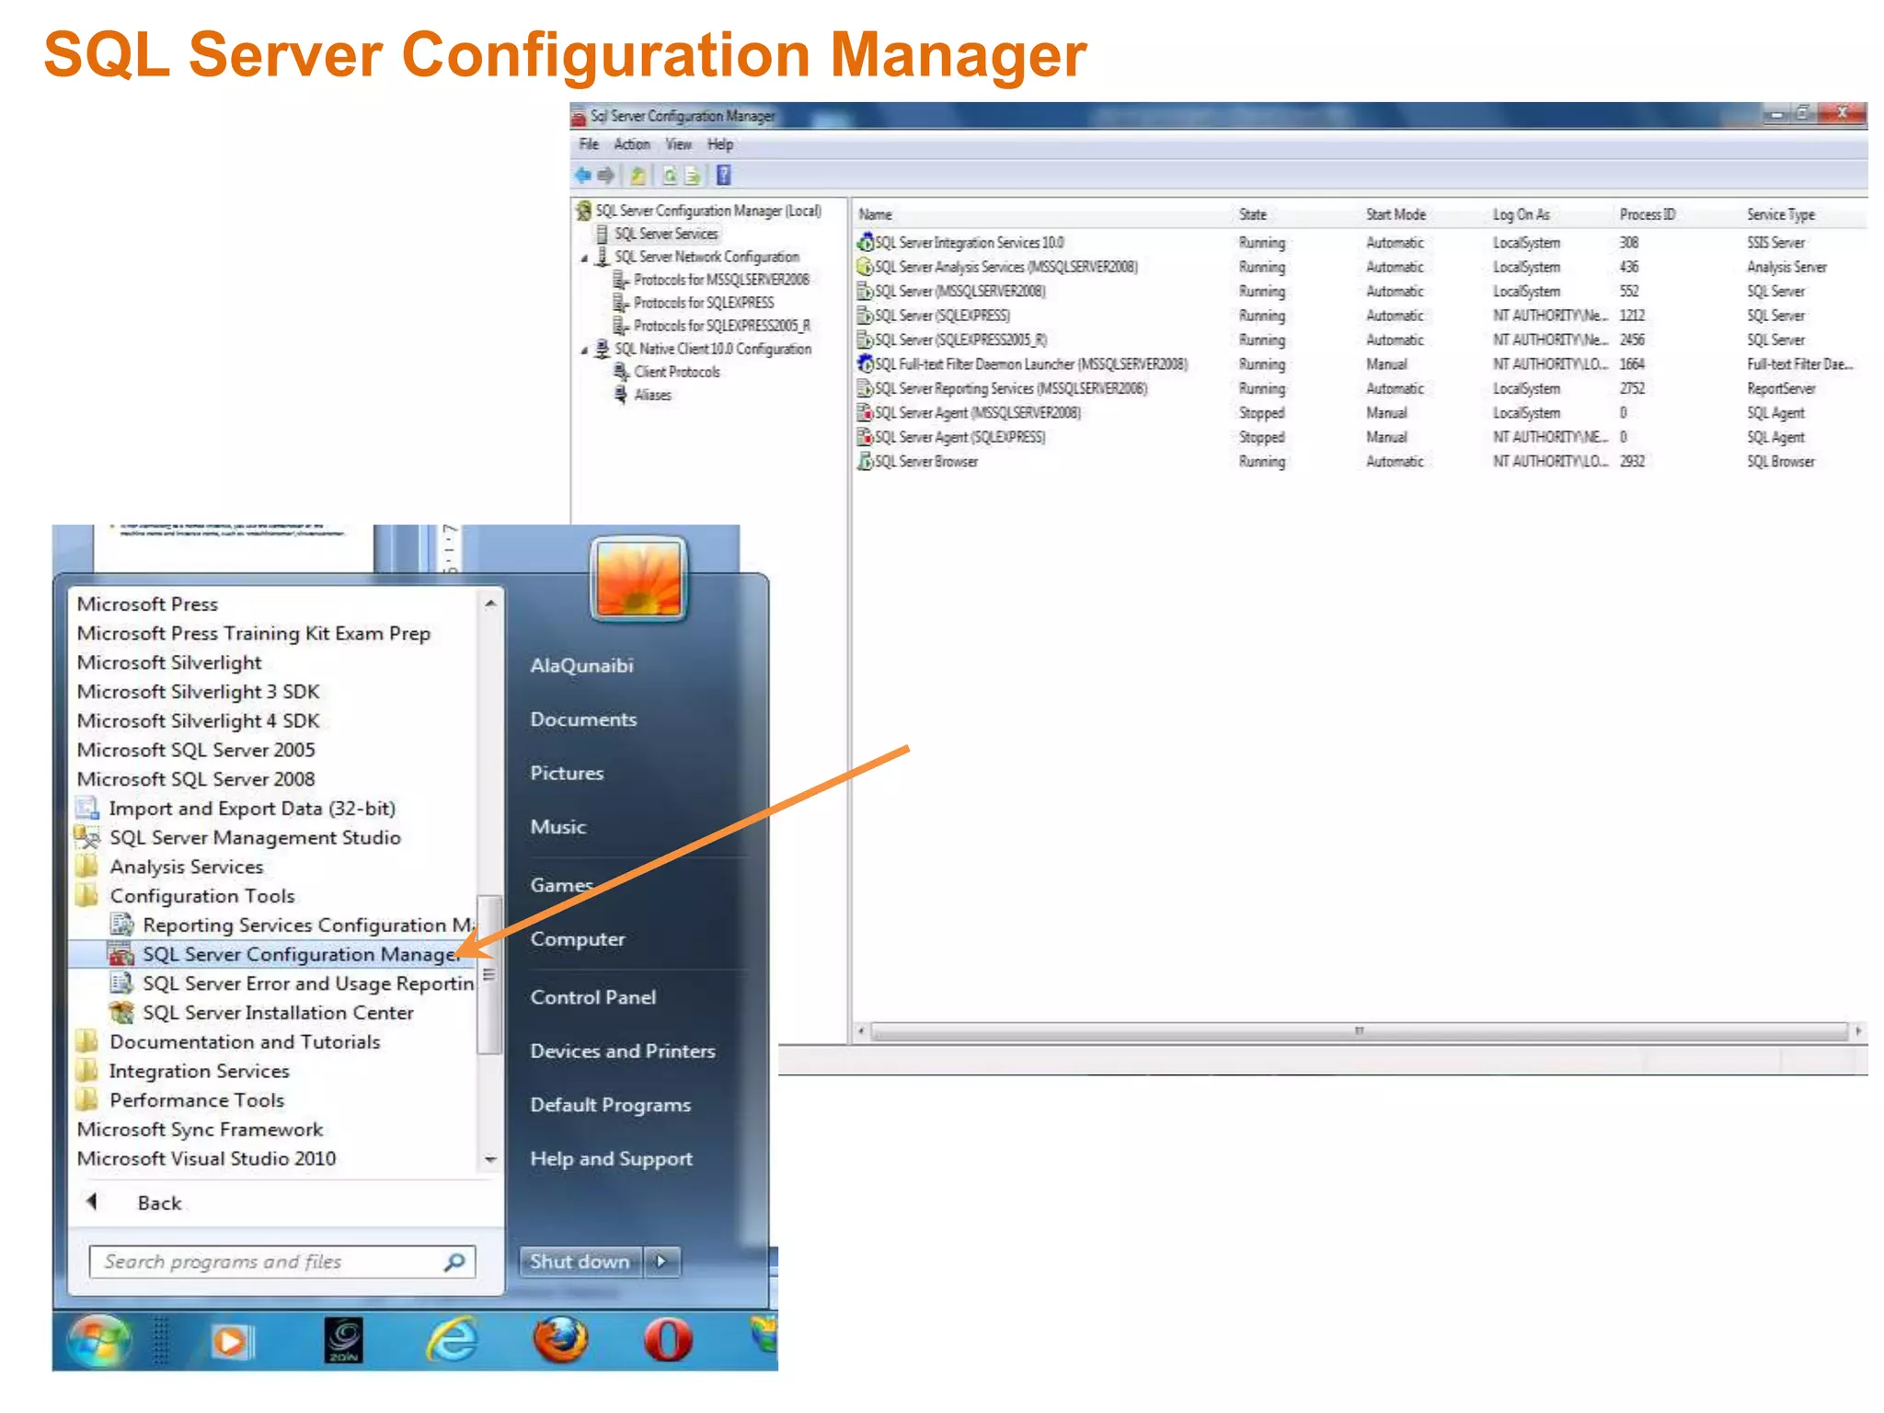This screenshot has height=1413, width=1884.
Task: Open Control Panel from Start menu
Action: click(593, 998)
